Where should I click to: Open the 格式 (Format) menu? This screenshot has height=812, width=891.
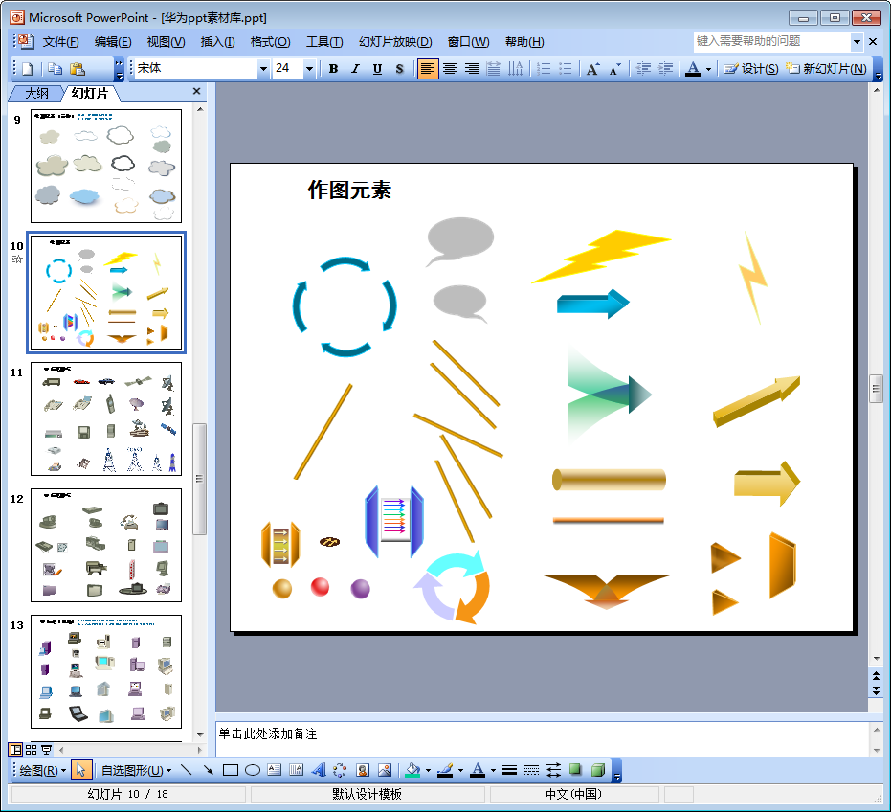point(271,42)
